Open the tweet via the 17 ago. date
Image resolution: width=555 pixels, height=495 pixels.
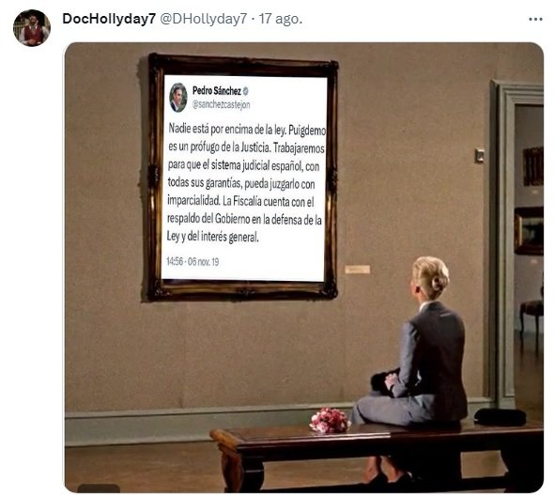pyautogui.click(x=281, y=19)
